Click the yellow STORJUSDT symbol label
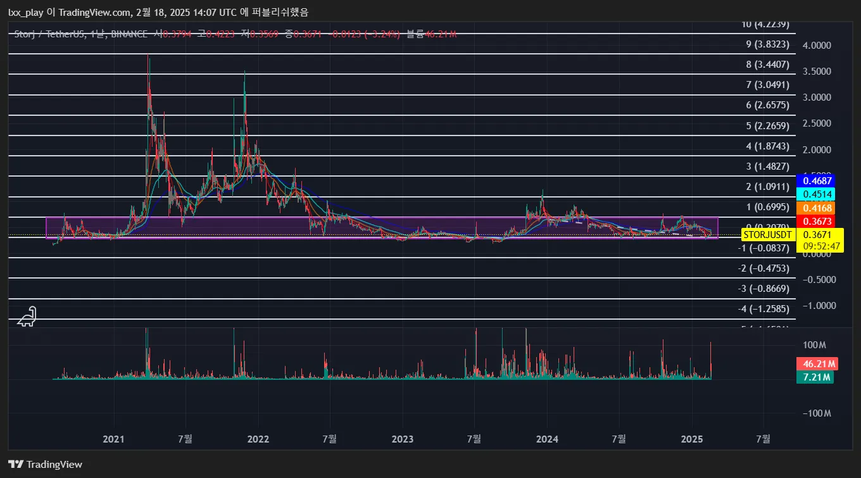The height and width of the screenshot is (478, 861). (x=768, y=235)
